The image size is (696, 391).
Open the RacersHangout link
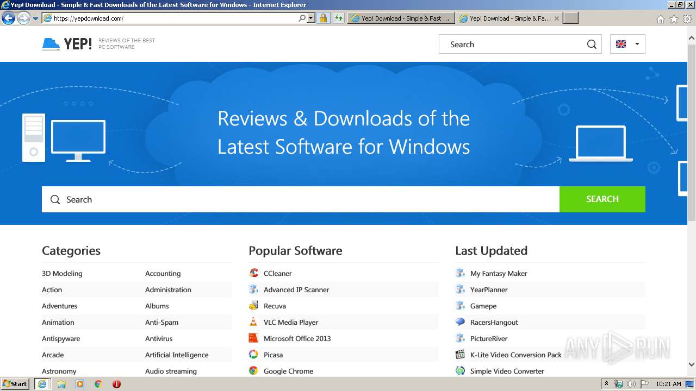point(494,323)
